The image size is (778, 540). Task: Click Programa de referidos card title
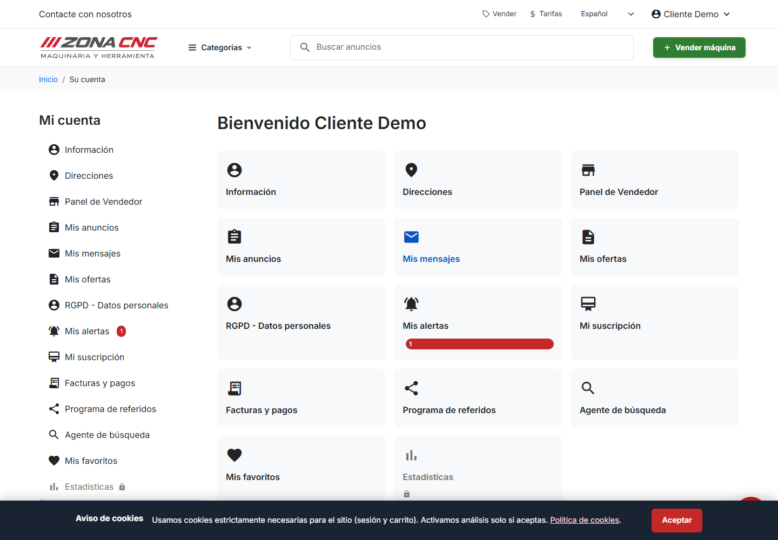(x=449, y=410)
